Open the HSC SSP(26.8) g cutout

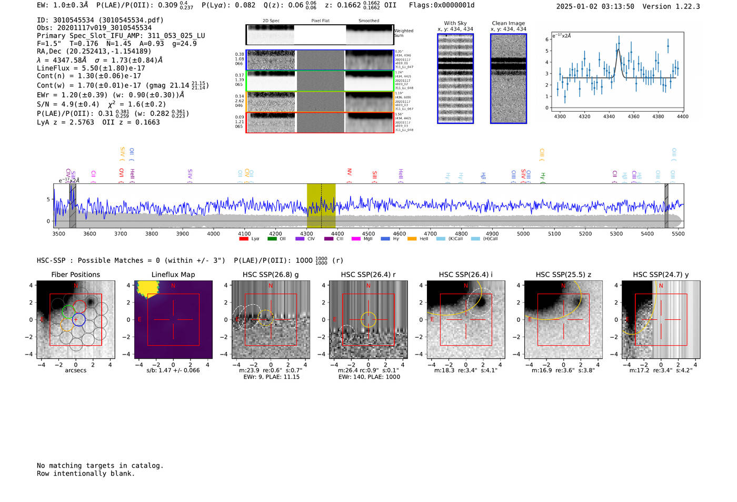point(271,320)
